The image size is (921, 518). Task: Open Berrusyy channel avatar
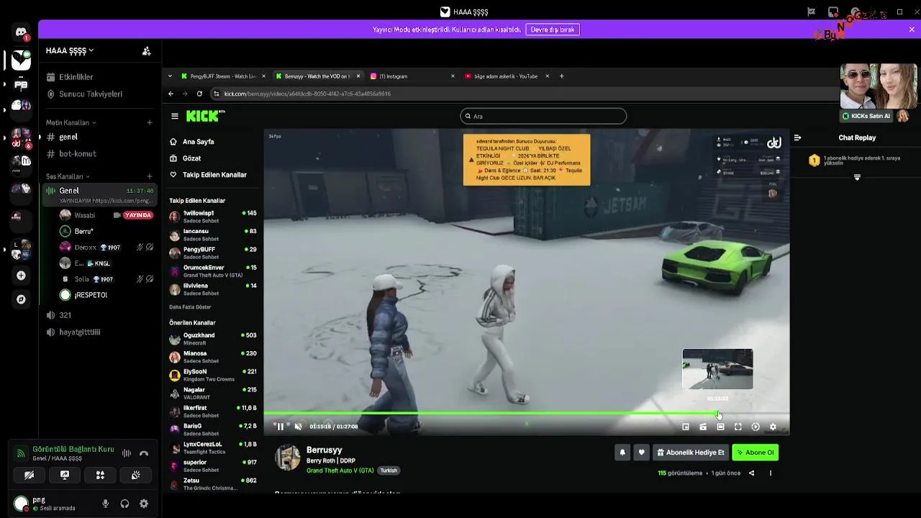click(x=288, y=458)
